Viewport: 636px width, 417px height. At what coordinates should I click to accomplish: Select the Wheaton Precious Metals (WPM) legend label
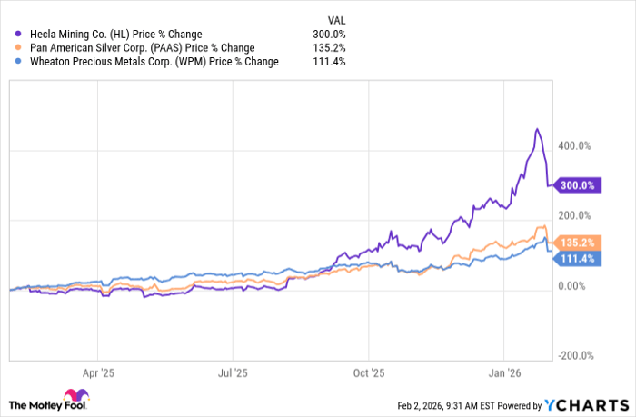(153, 61)
